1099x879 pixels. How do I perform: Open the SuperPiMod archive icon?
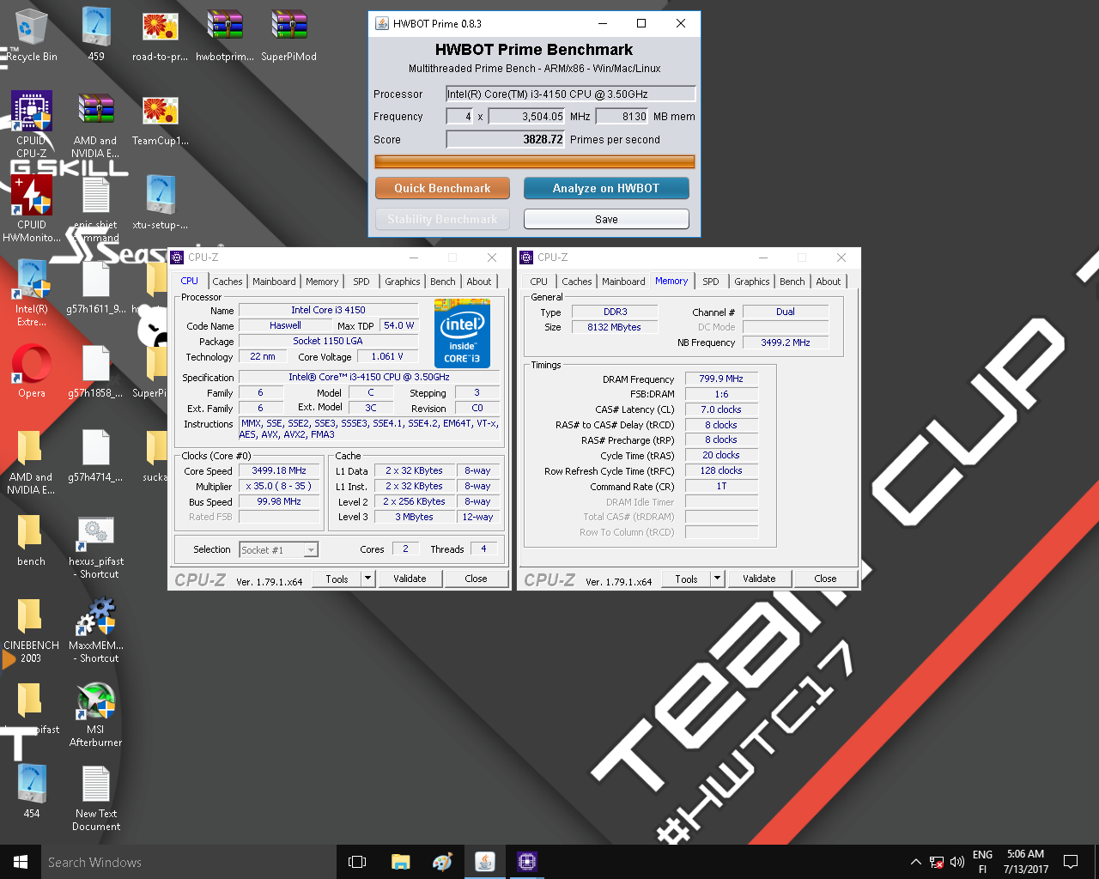[289, 34]
